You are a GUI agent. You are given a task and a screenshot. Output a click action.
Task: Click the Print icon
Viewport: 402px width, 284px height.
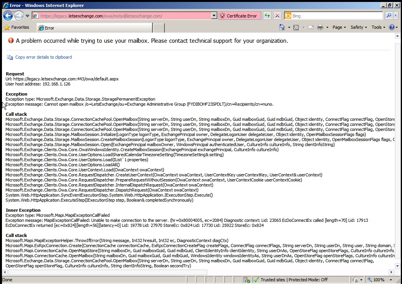pos(320,27)
